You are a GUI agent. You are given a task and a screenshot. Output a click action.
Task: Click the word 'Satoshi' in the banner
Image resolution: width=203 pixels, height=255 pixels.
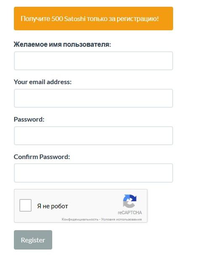point(75,19)
